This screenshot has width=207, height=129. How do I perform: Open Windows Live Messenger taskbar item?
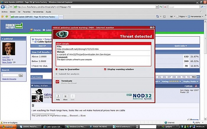(76, 127)
